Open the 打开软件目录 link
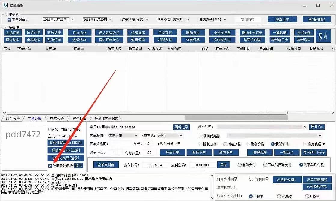This screenshot has height=201, width=336. (x=227, y=179)
